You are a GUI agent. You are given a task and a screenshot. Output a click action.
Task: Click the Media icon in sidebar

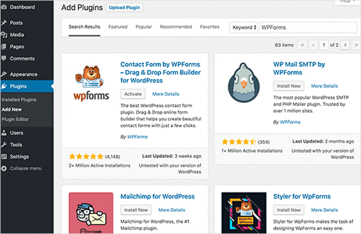(x=4, y=35)
